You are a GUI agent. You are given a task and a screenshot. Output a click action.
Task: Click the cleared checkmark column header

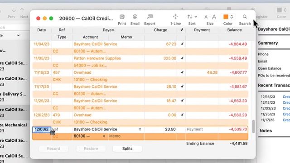(182, 30)
